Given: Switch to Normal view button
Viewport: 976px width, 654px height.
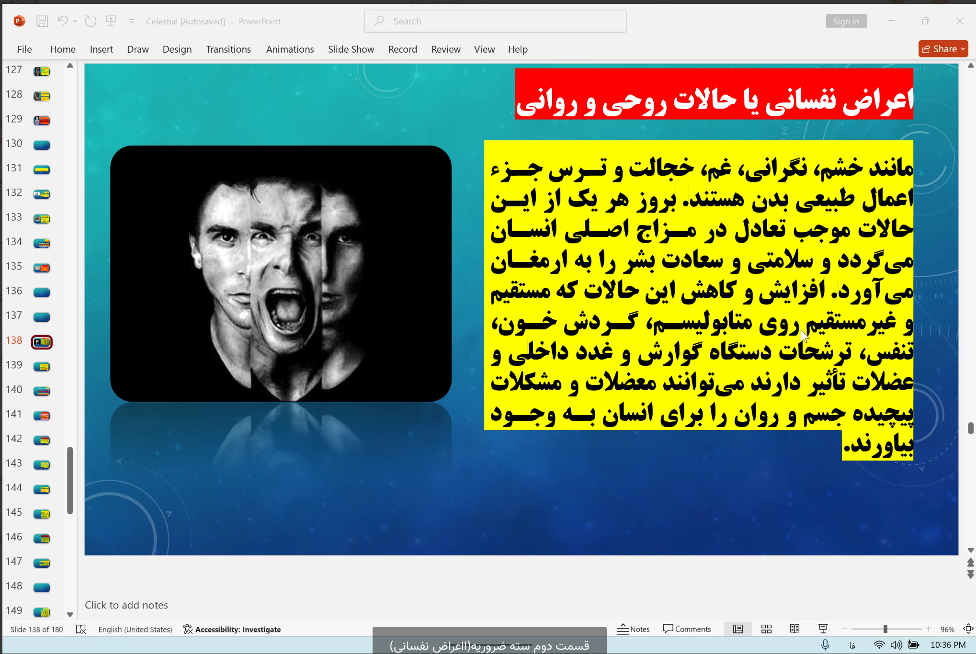Looking at the screenshot, I should pyautogui.click(x=738, y=629).
